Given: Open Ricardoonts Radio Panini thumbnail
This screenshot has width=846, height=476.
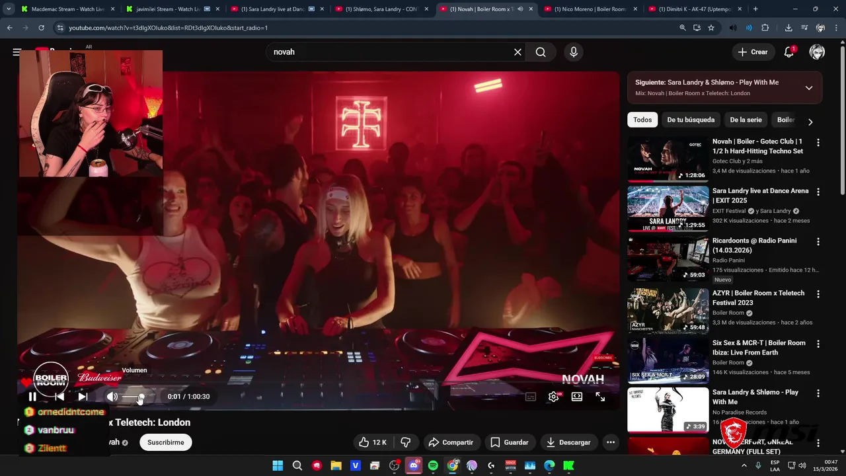Looking at the screenshot, I should 668,258.
